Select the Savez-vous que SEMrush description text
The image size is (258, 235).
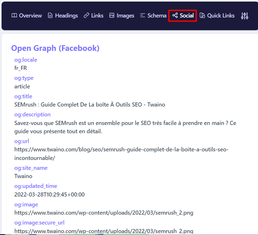125,127
